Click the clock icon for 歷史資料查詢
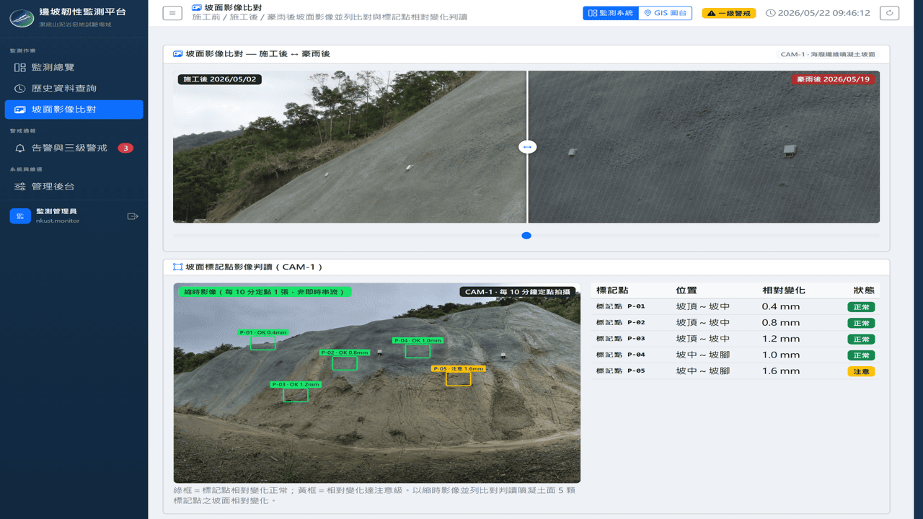The image size is (923, 519). click(x=20, y=89)
